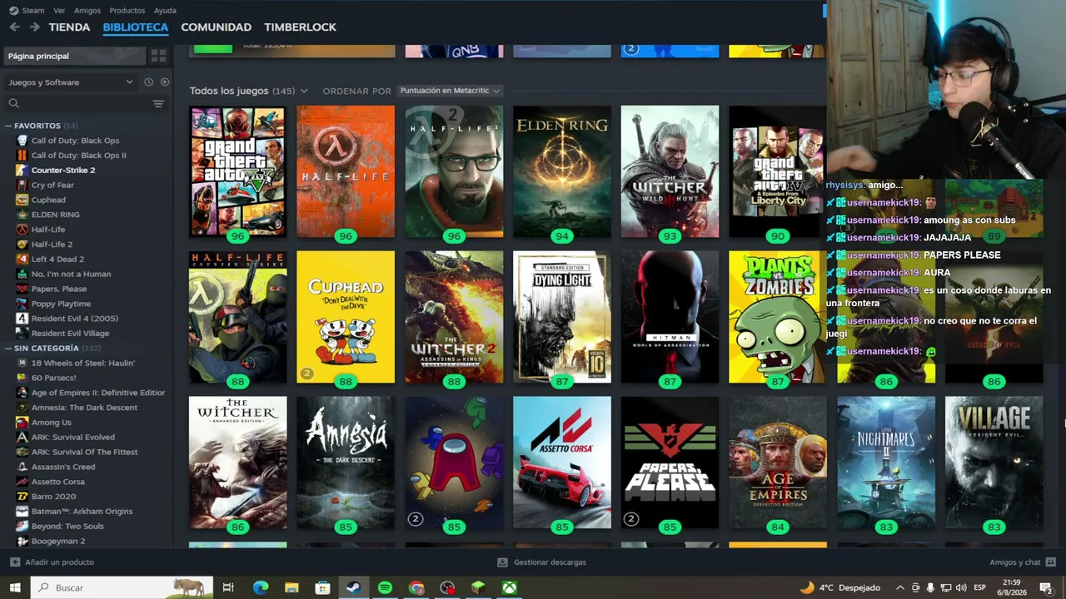This screenshot has height=599, width=1066.
Task: Click the Among Us icon in sidebar list
Action: click(x=22, y=423)
